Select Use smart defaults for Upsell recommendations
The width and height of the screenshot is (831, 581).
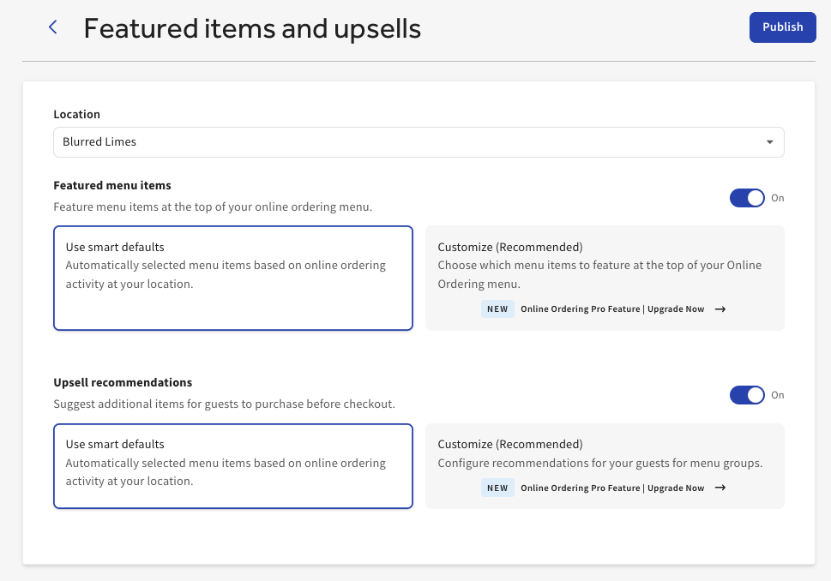(x=232, y=466)
